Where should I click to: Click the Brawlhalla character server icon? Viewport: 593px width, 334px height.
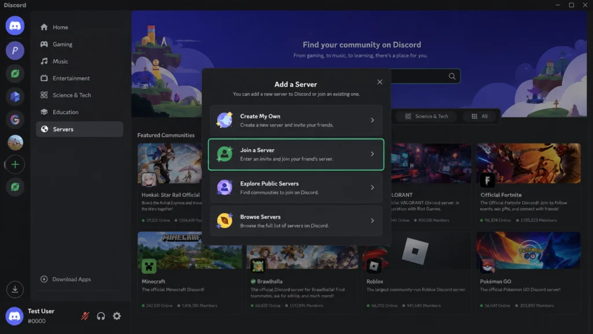point(258,266)
